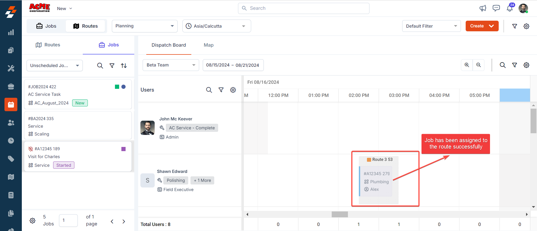This screenshot has height=231, width=537.
Task: Click sort icon in the jobs panel
Action: click(x=124, y=66)
